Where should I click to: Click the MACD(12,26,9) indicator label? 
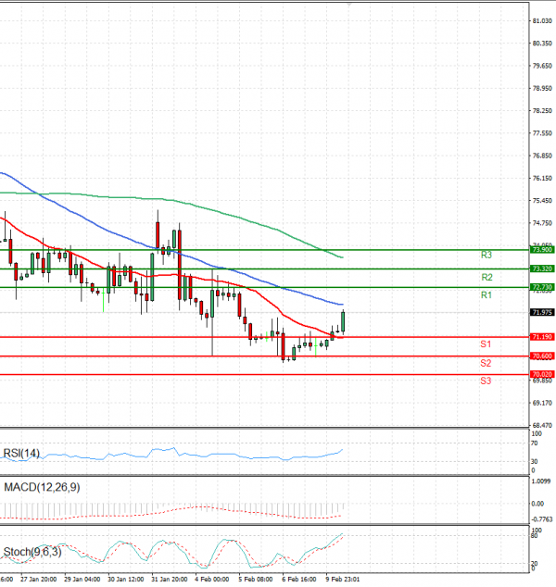tap(42, 487)
